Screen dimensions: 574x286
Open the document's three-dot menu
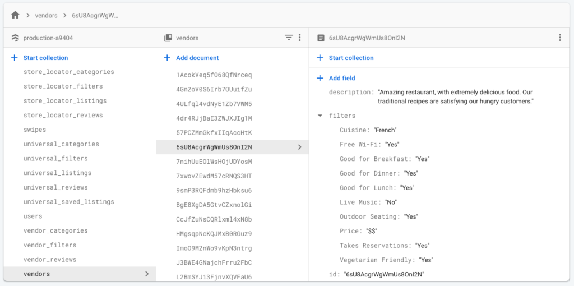point(560,38)
